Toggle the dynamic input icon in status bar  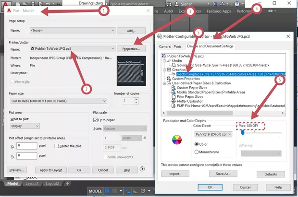127,191
